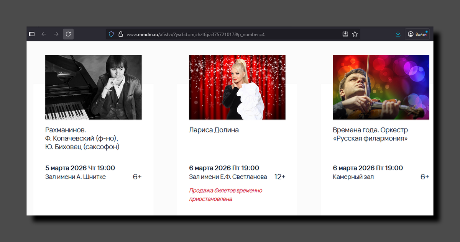
Task: Click the violinist concert image
Action: (x=381, y=87)
